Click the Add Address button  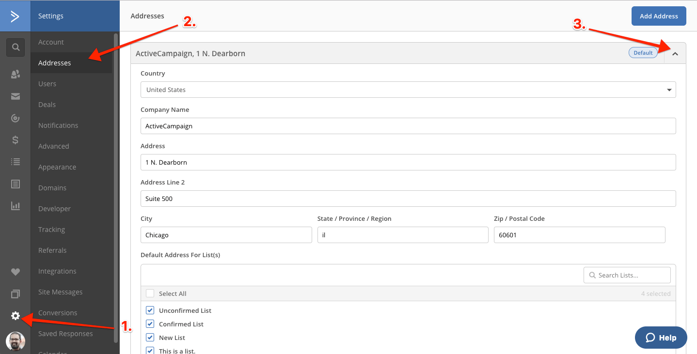[658, 16]
